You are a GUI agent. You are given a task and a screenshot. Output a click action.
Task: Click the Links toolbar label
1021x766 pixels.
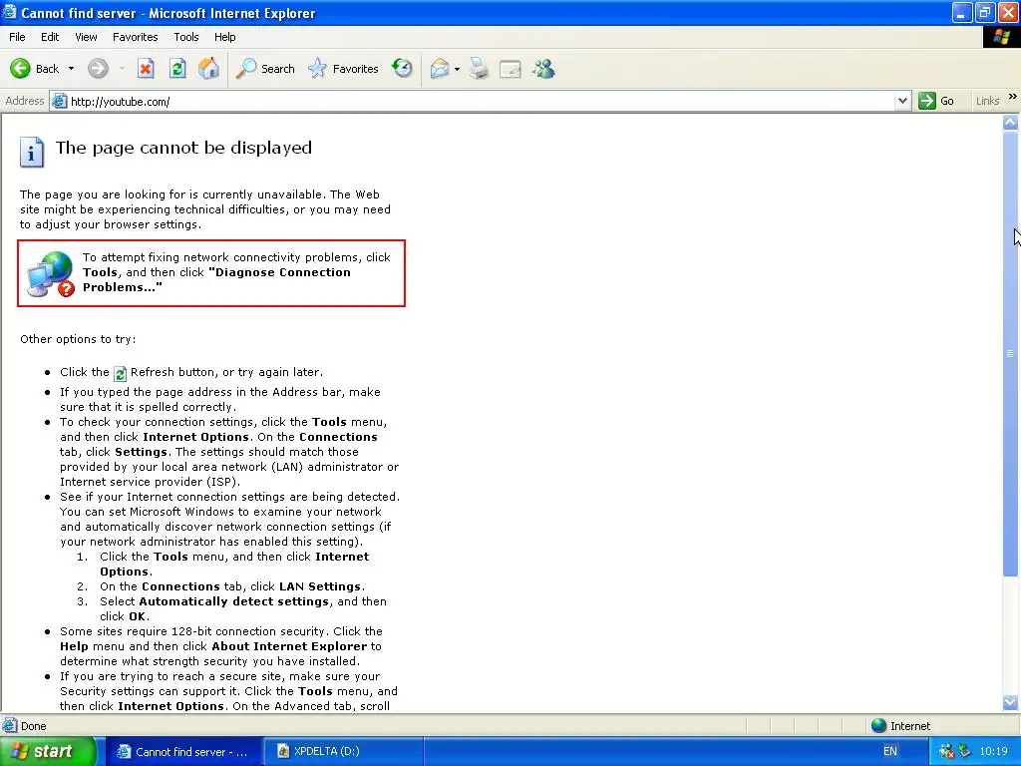(x=987, y=101)
